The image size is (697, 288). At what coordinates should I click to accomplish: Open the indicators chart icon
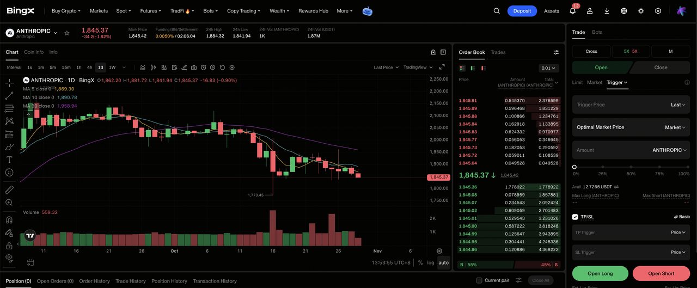point(143,68)
